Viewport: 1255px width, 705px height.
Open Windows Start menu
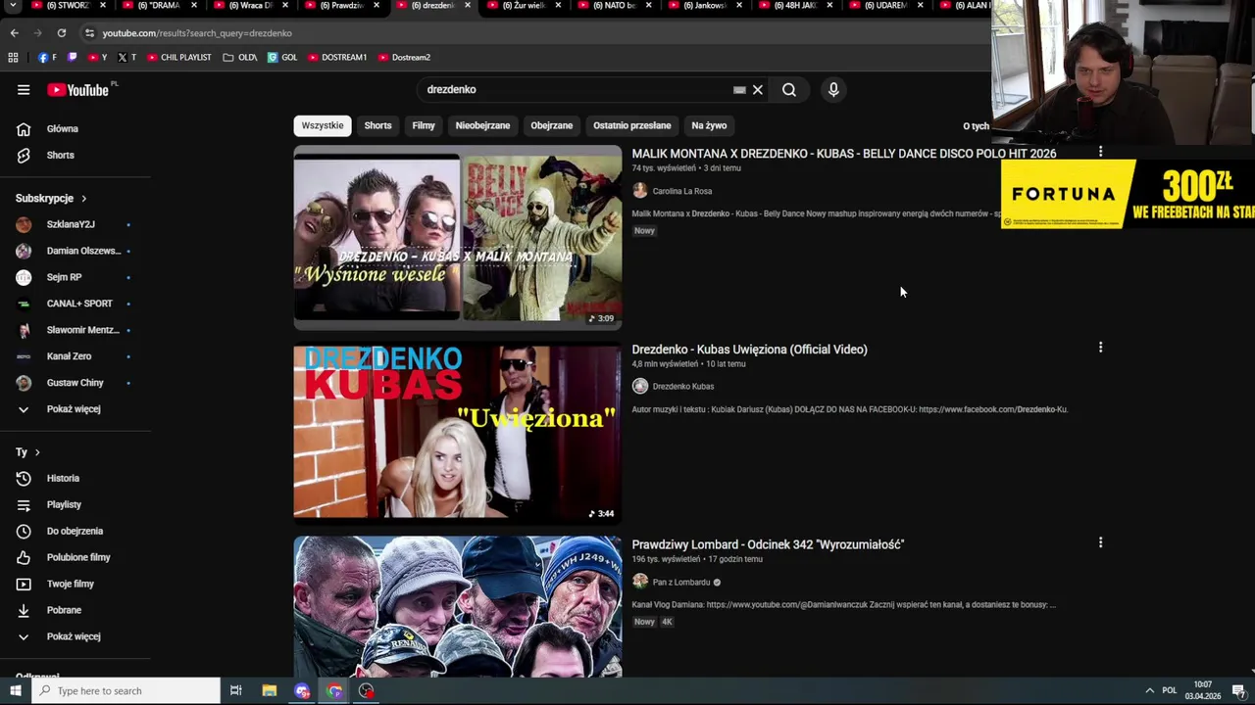tap(15, 691)
